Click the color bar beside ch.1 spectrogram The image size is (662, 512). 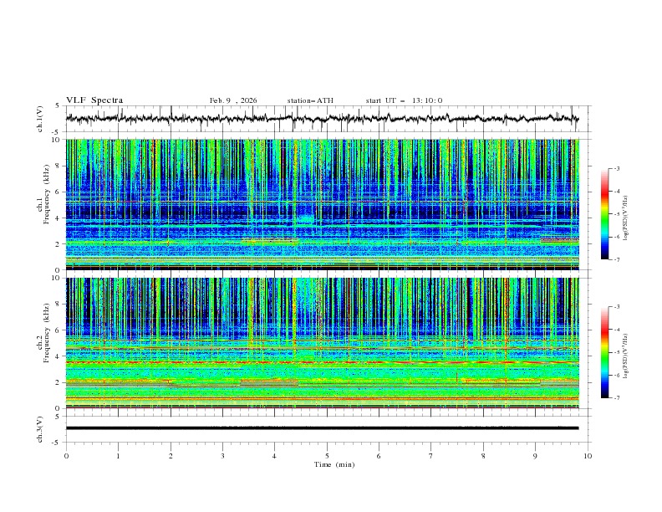pyautogui.click(x=604, y=213)
